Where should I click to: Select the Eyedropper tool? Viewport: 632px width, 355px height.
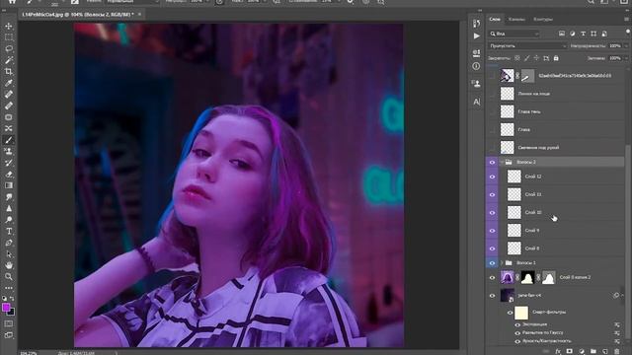[9, 83]
